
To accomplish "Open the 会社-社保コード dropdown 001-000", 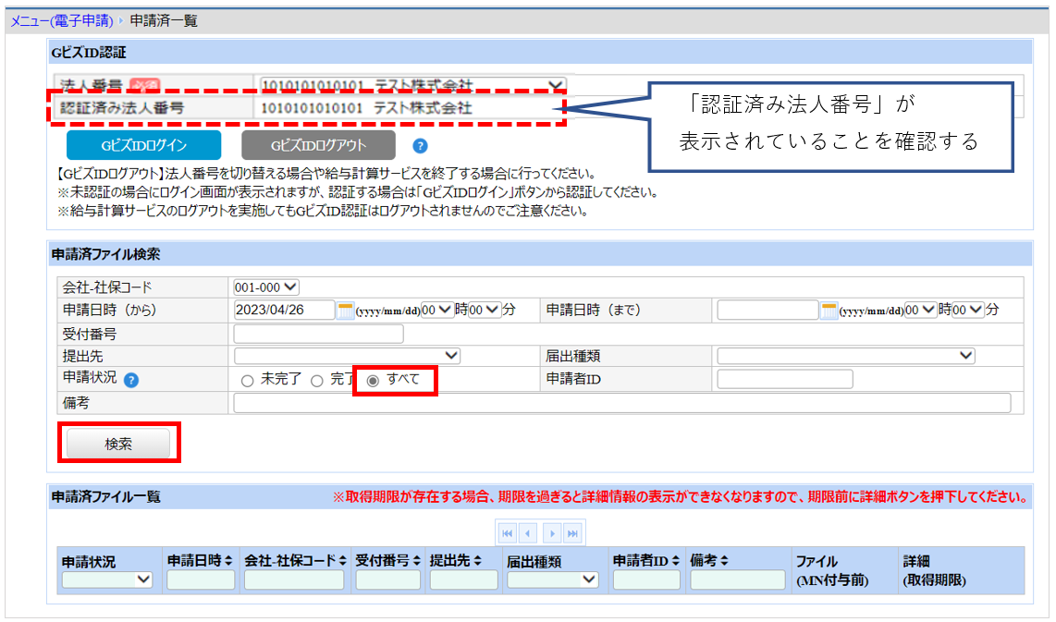I will 266,287.
